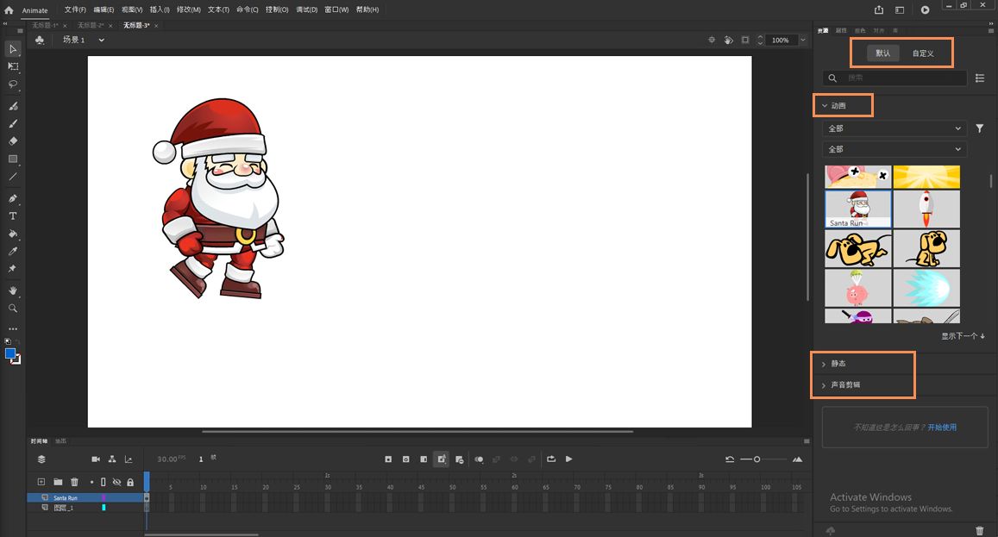Select the Rectangle tool

(x=13, y=159)
